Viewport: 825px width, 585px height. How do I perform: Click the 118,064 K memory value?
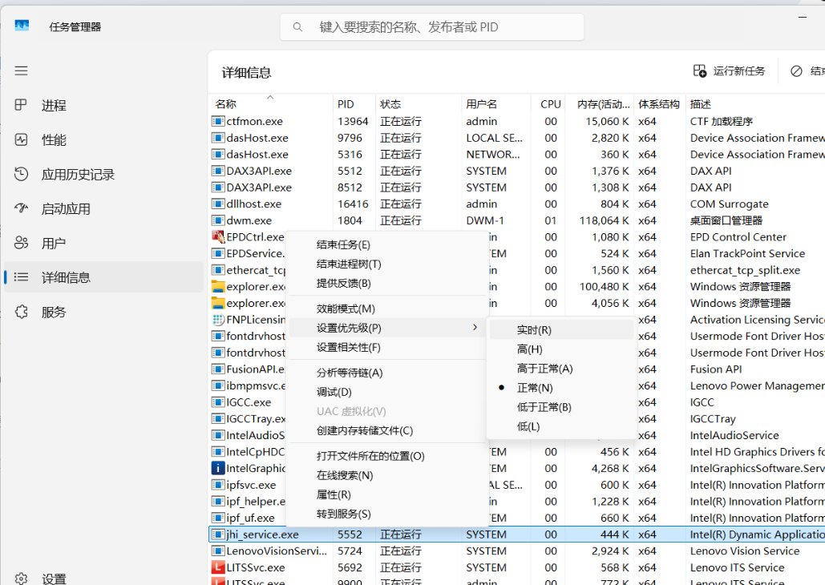(604, 220)
